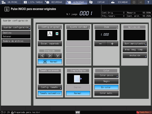152x114 pixels.
Task: Enable Tamaño automático
Action: pyautogui.click(x=50, y=93)
